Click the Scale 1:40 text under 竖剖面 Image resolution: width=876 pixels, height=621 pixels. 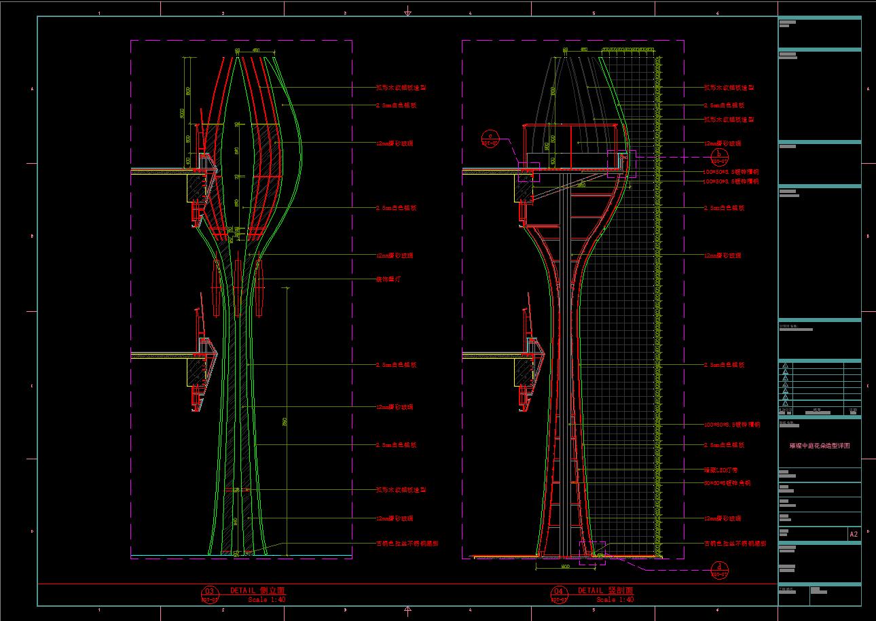pyautogui.click(x=615, y=600)
